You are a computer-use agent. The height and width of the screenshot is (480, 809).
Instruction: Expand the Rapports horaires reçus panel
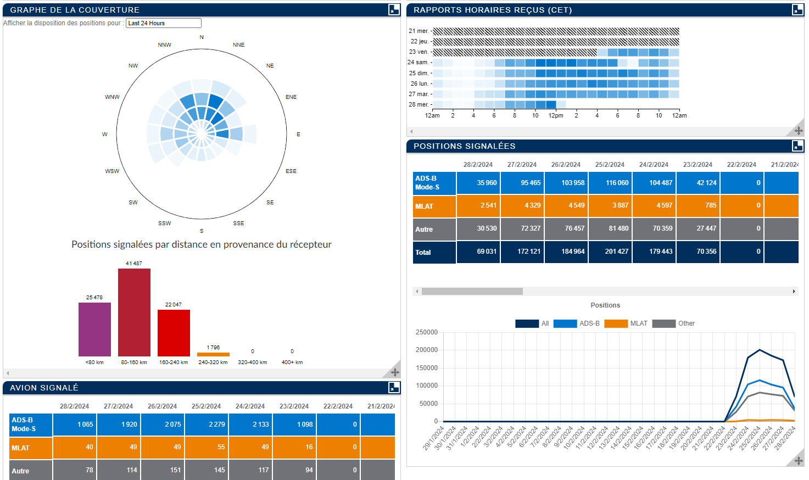pos(797,9)
